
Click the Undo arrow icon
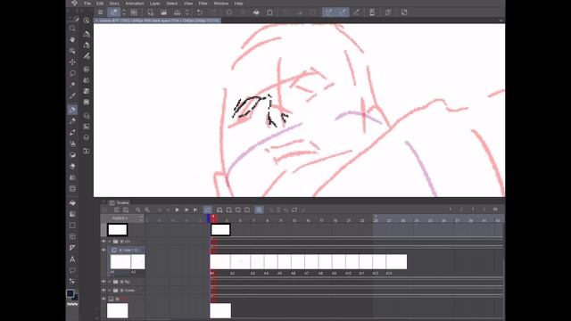click(x=200, y=12)
